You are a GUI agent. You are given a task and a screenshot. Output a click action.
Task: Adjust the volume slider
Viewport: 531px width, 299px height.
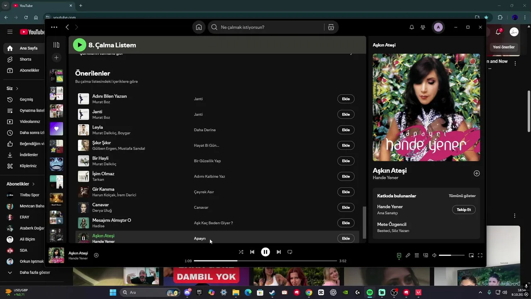tap(451, 255)
